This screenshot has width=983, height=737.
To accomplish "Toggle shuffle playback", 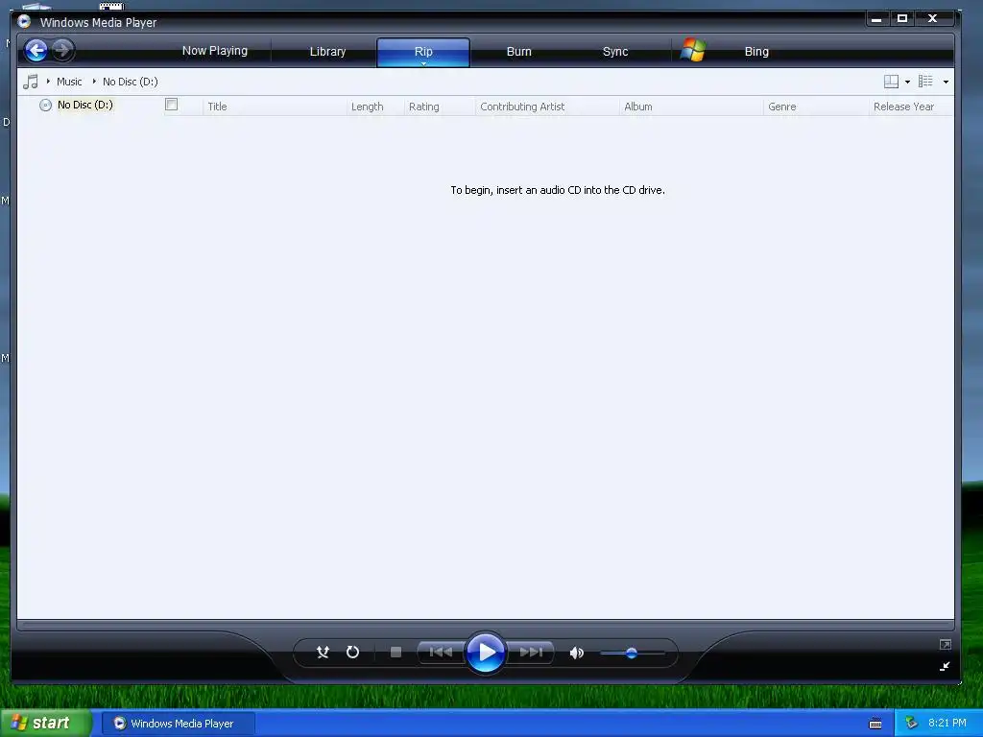I will (x=323, y=653).
